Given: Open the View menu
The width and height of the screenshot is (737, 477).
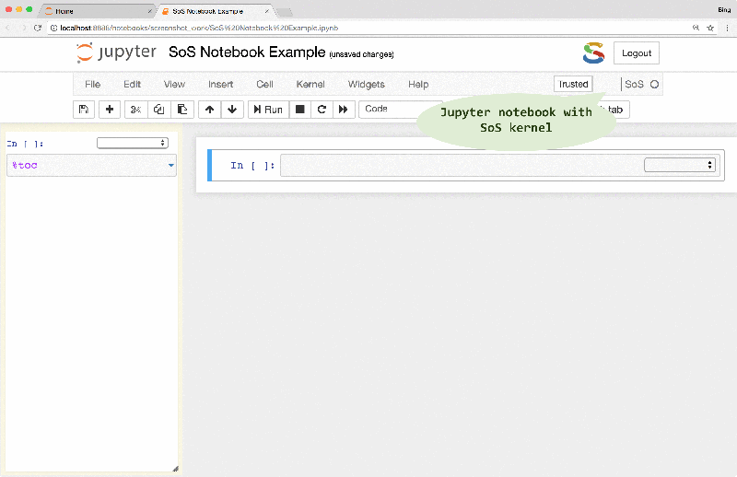Looking at the screenshot, I should click(174, 84).
